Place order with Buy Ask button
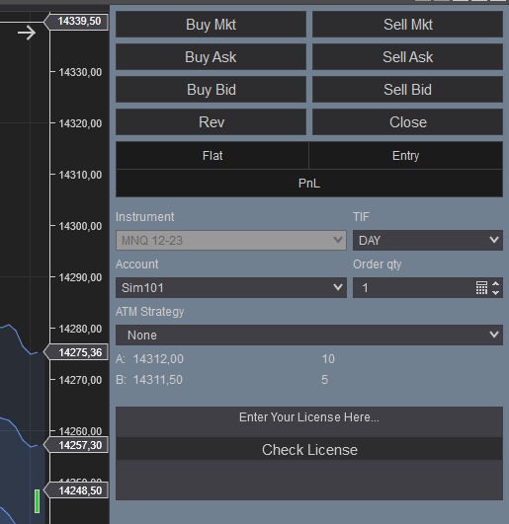The height and width of the screenshot is (524, 509). 211,57
